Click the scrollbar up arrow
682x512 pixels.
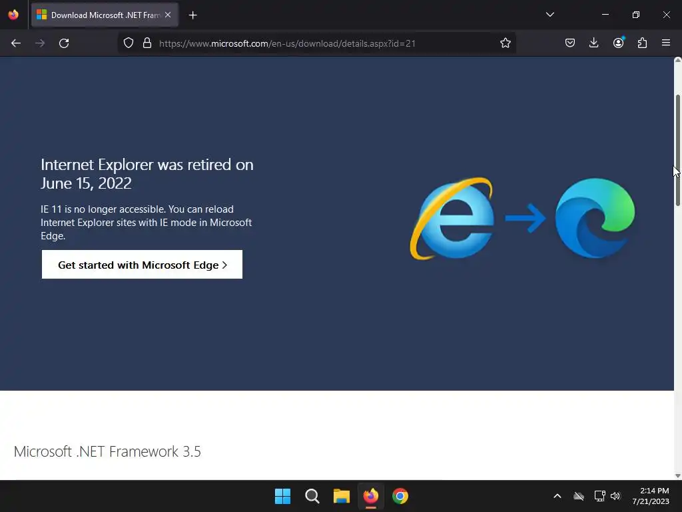coord(677,61)
